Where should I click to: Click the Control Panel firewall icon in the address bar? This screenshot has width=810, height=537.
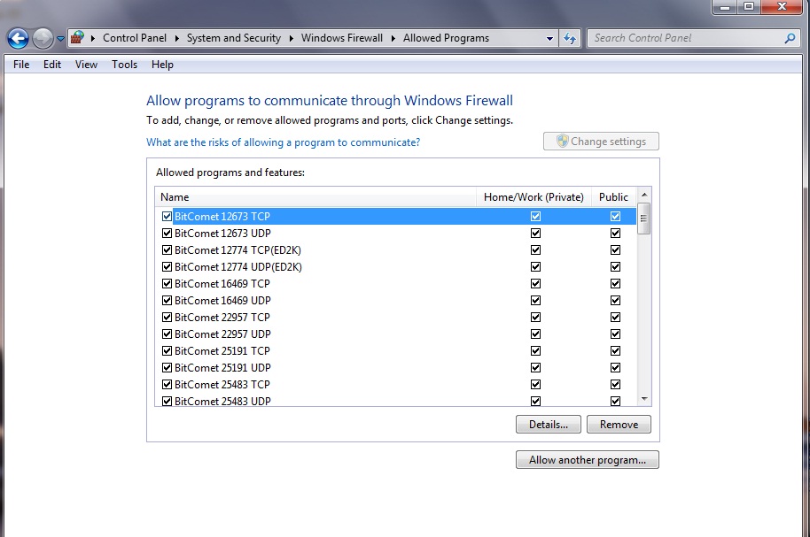(77, 38)
